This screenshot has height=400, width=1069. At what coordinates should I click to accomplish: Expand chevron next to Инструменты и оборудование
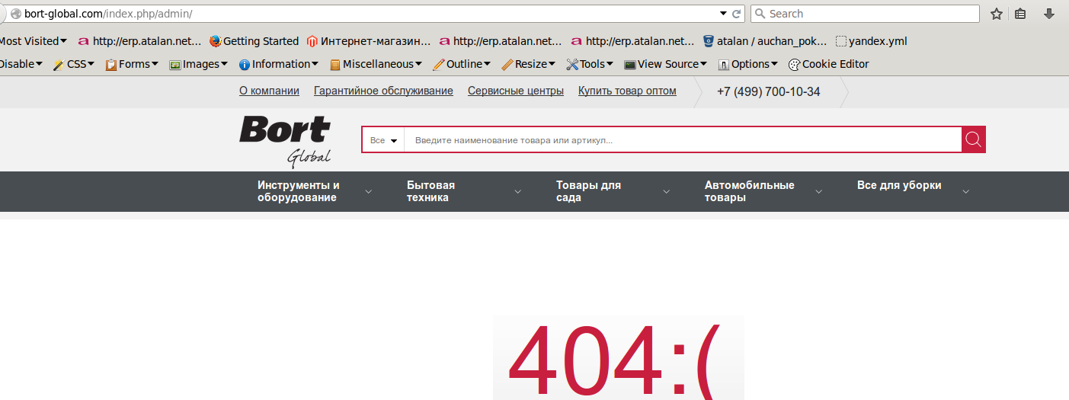369,192
